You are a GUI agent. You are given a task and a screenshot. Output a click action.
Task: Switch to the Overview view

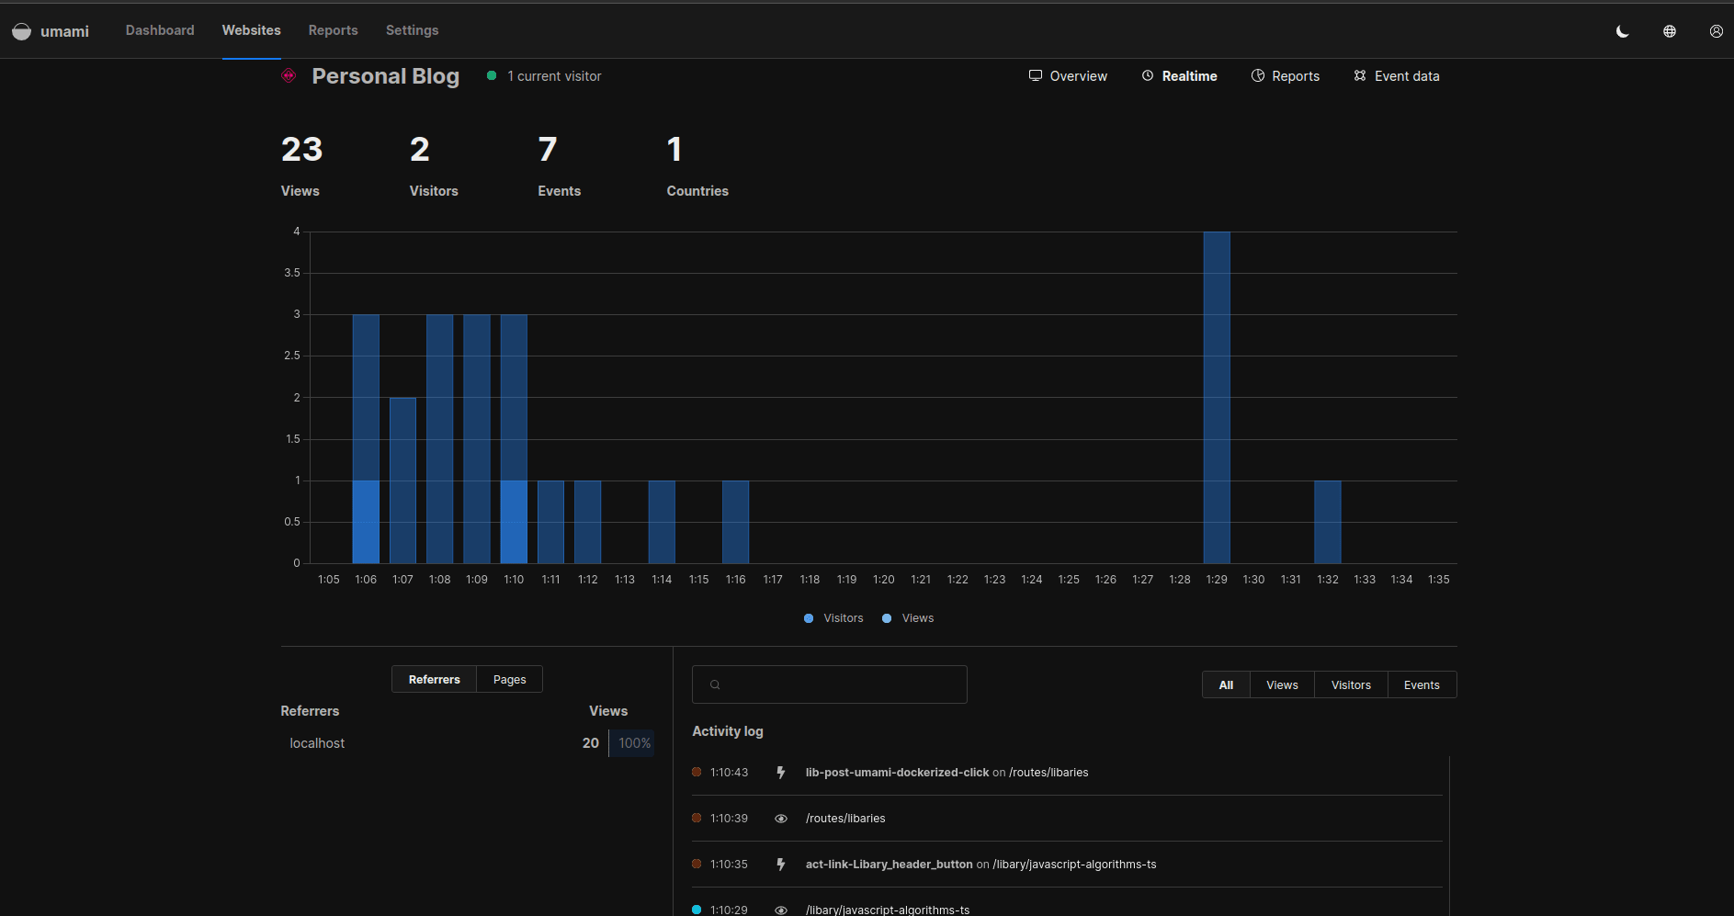tap(1068, 76)
